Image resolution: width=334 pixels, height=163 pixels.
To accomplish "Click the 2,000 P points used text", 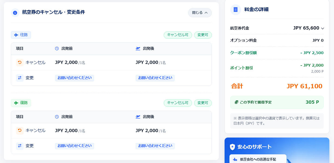I will point(317,72).
